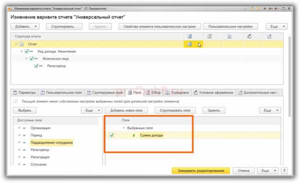Toggle the Текущий элемент имеет собственные настройки checkbox
Viewport: 300px width, 183px height.
coord(15,101)
